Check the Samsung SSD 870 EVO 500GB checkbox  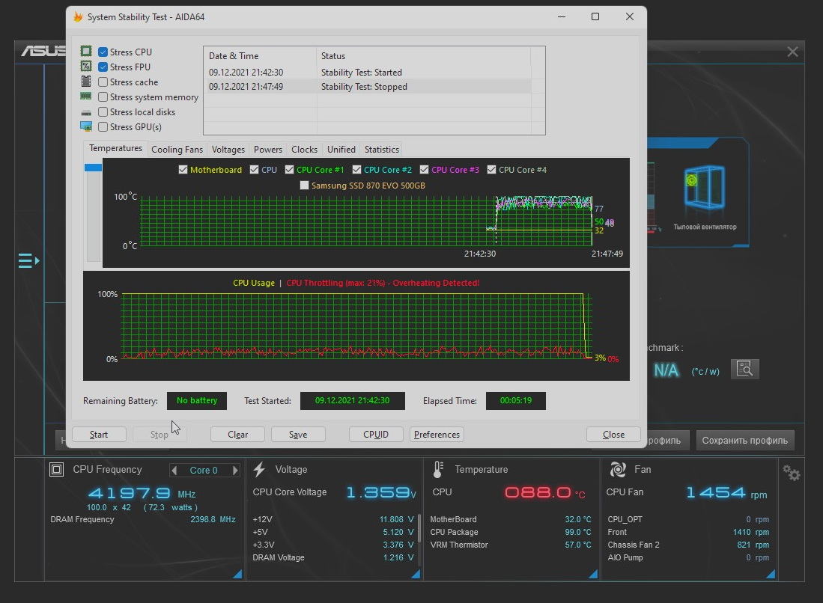point(304,185)
